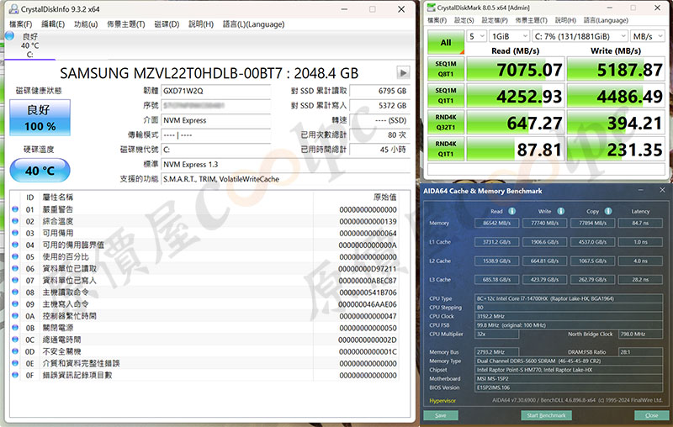Open 檔案(F) menu in CrystalDiskInfo

[x=20, y=24]
